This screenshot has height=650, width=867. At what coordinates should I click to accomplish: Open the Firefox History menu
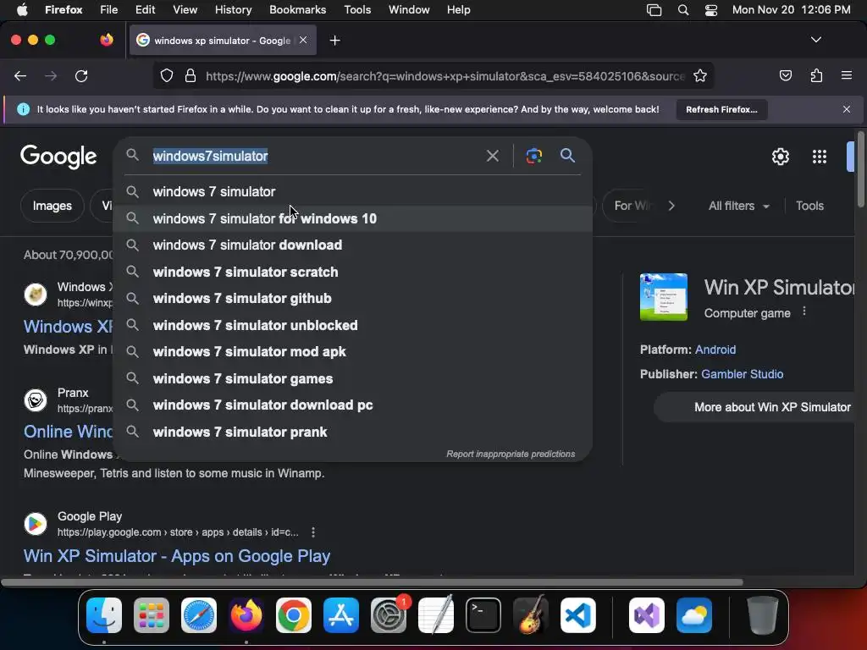coord(233,9)
